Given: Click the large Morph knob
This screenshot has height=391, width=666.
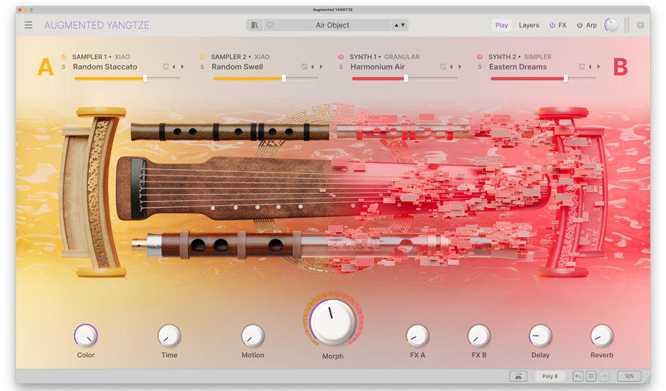Looking at the screenshot, I should tap(332, 320).
